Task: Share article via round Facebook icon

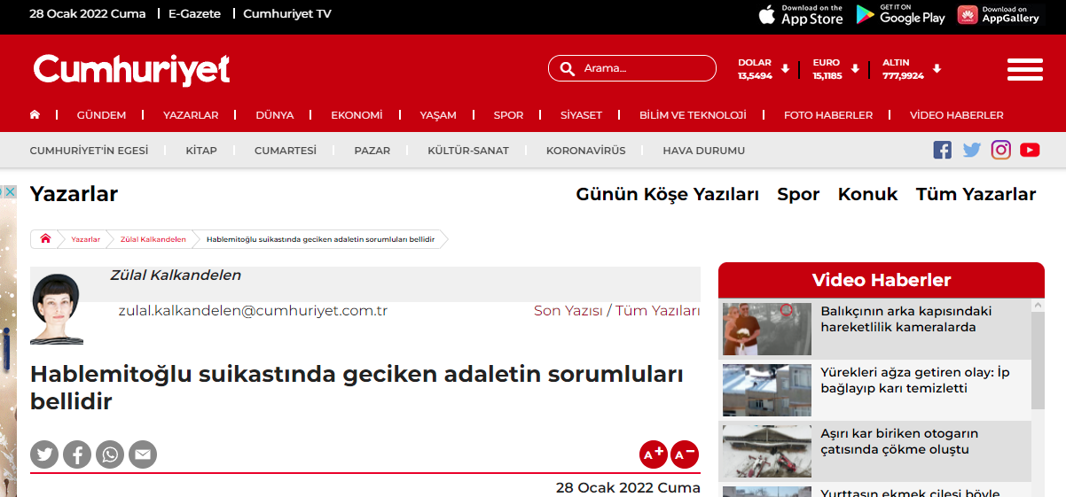Action: click(77, 454)
